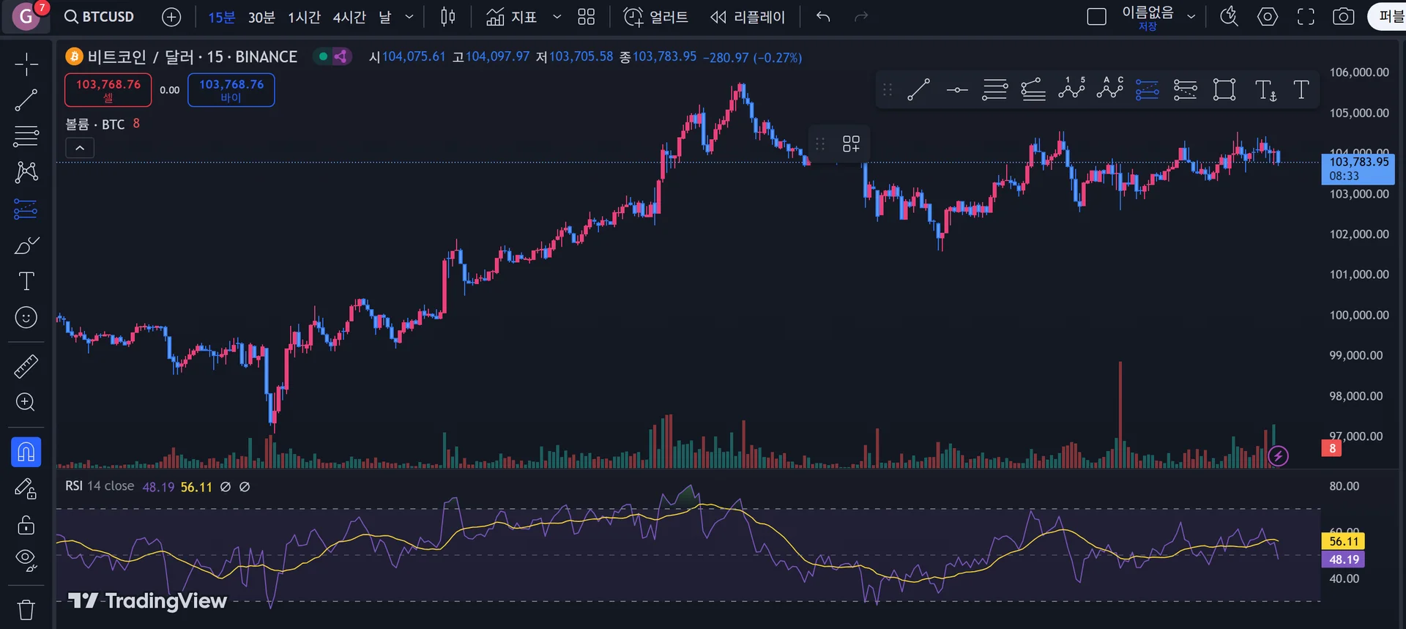1406x629 pixels.
Task: Click the purple 48.19 RSI axis label
Action: [x=1344, y=559]
